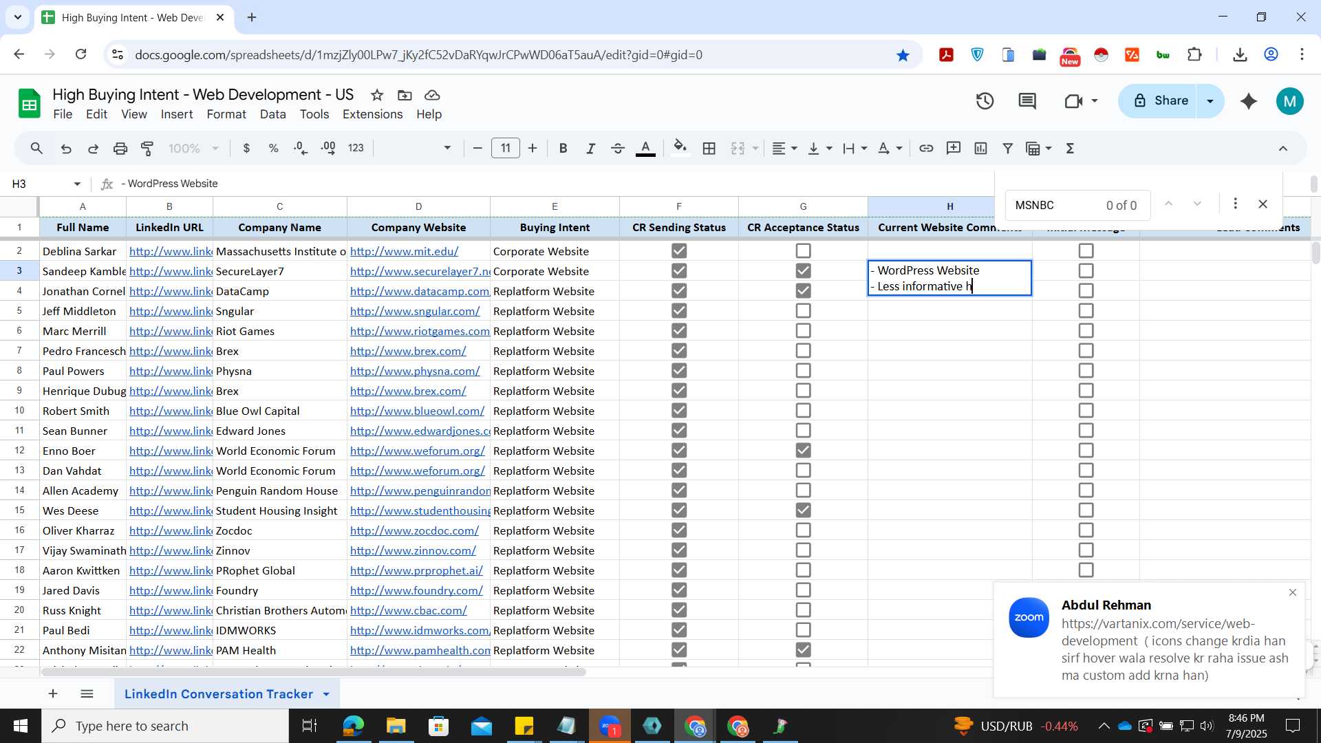Image resolution: width=1321 pixels, height=743 pixels.
Task: Open the search menus magnifier icon
Action: tap(37, 149)
